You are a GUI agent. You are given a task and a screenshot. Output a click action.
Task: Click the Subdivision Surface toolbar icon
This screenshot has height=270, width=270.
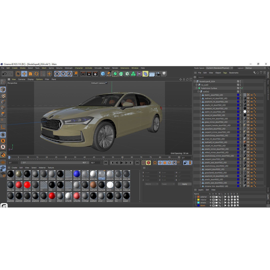point(115,74)
